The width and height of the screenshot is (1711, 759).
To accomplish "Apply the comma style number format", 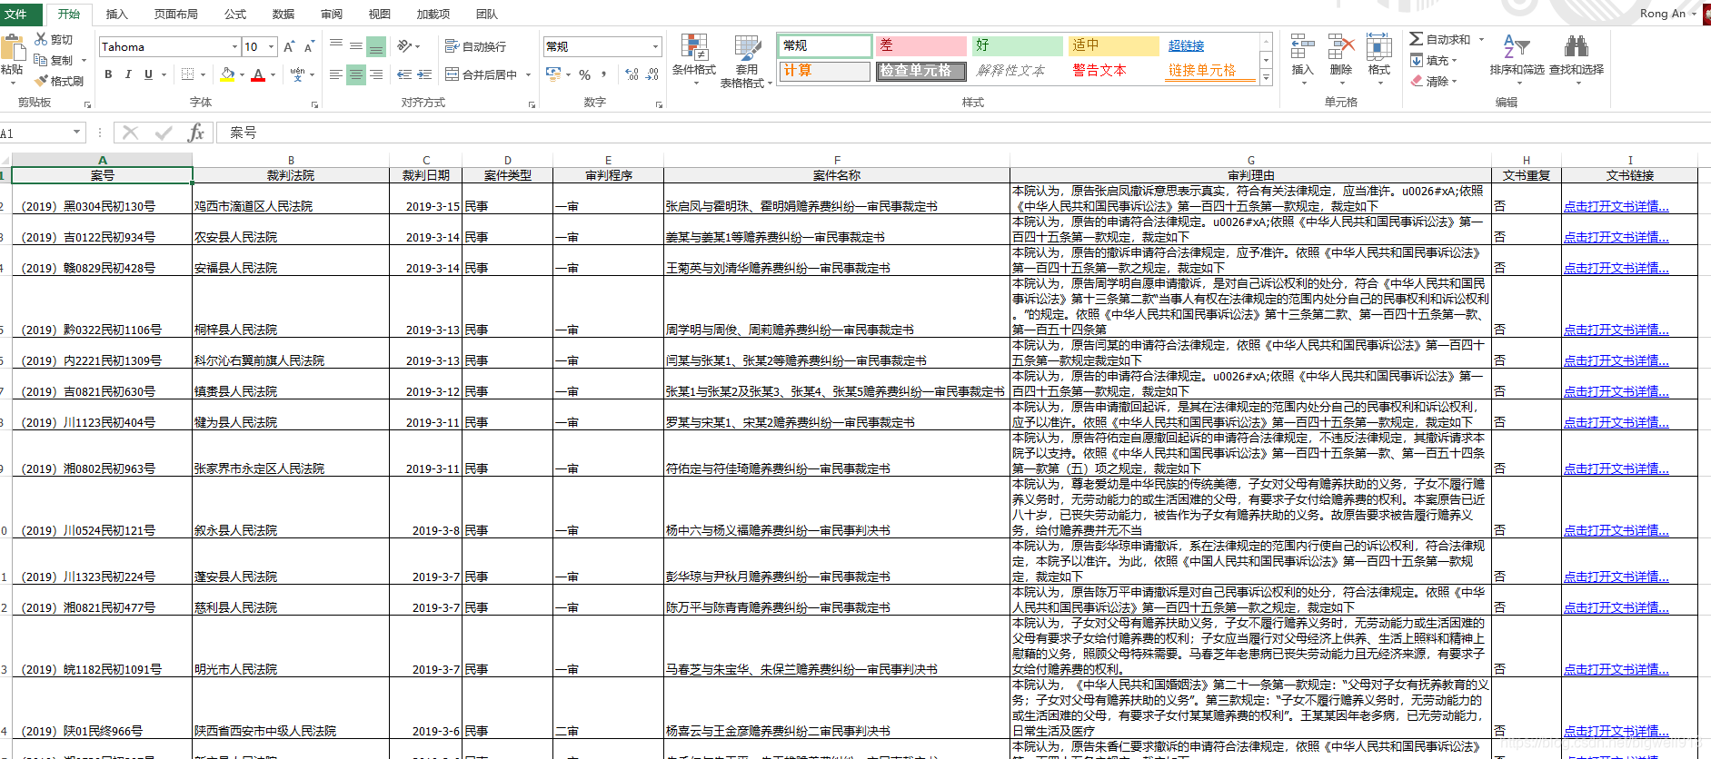I will [x=603, y=74].
